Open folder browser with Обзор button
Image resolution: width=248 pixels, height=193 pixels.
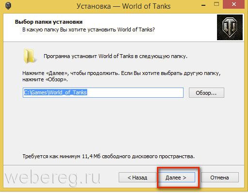pos(206,93)
